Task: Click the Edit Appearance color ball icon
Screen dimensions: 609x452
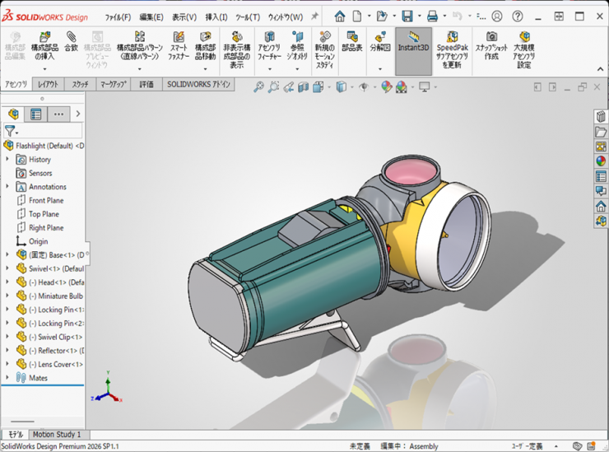Action: click(386, 86)
